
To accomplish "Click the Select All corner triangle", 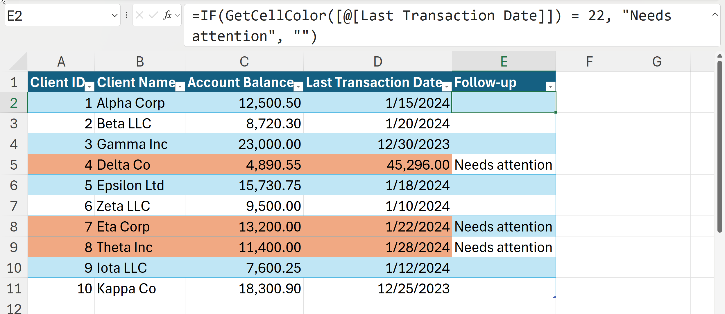I will tap(18, 62).
